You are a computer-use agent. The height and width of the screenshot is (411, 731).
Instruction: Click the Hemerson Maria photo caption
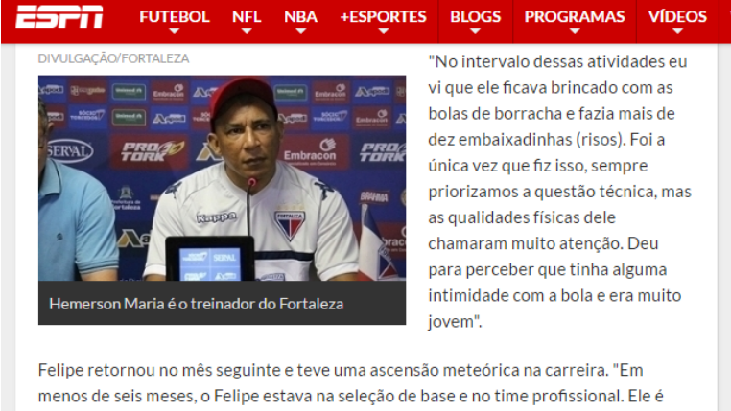tap(197, 304)
